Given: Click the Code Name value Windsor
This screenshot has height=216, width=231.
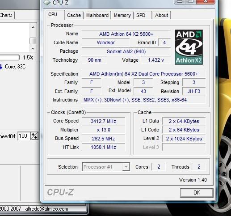Looking at the screenshot, I should tap(106, 42).
